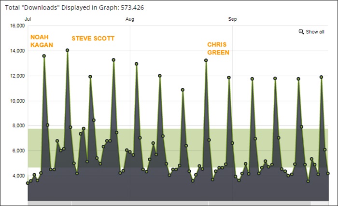Click the 8,000 y-axis label
This screenshot has height=206, width=338.
tap(18, 125)
